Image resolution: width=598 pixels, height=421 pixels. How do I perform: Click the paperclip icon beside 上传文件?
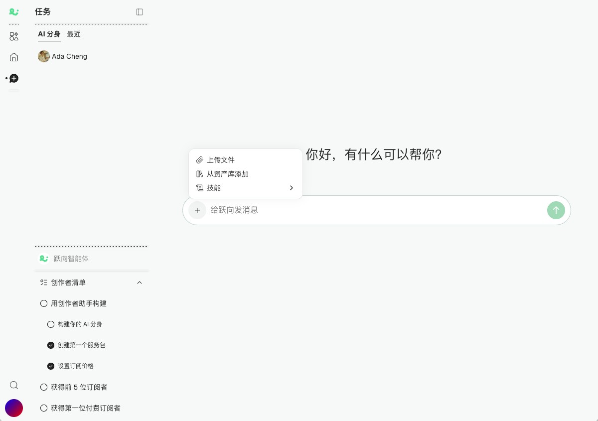pos(199,160)
